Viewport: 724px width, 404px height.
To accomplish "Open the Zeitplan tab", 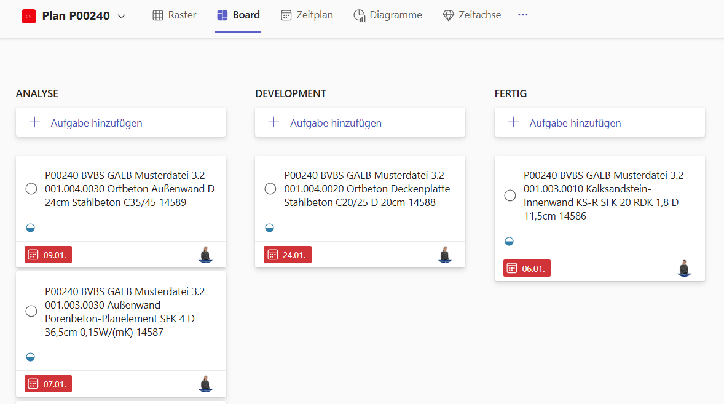I will 307,15.
